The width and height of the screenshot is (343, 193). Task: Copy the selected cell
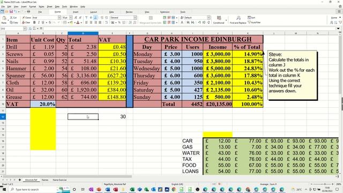pyautogui.click(x=14, y=23)
